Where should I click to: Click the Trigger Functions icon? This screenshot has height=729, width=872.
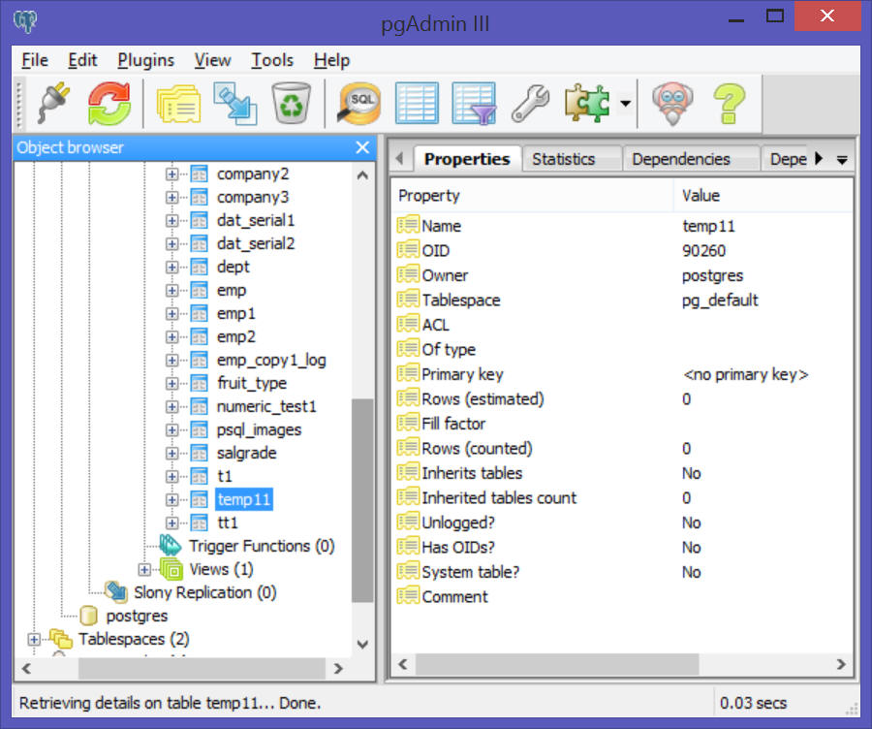point(171,546)
